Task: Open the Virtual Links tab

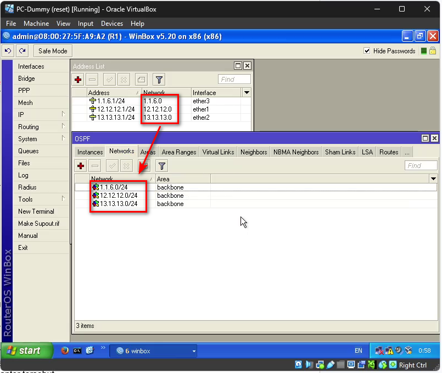Action: point(218,152)
